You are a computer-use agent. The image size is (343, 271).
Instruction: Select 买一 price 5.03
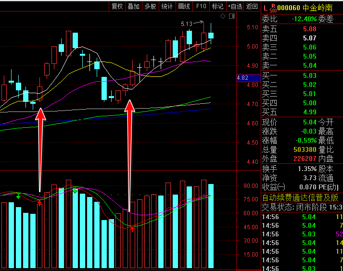(x=310, y=75)
